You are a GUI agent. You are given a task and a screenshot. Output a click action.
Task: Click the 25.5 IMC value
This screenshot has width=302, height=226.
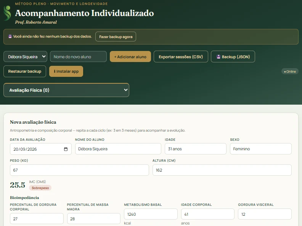tap(18, 185)
